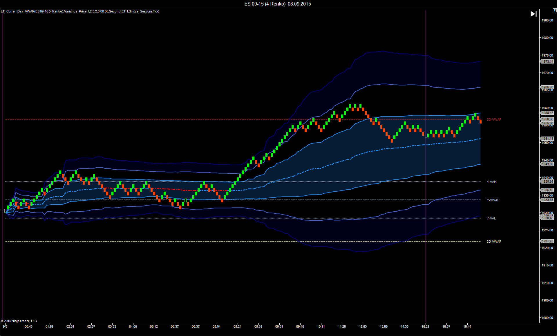557x336 pixels.
Task: Click the Y-VAL level label
Action: point(491,218)
